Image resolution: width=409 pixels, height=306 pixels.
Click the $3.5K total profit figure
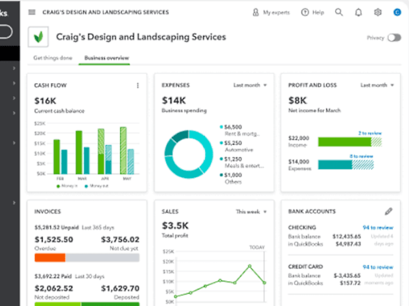coord(175,226)
